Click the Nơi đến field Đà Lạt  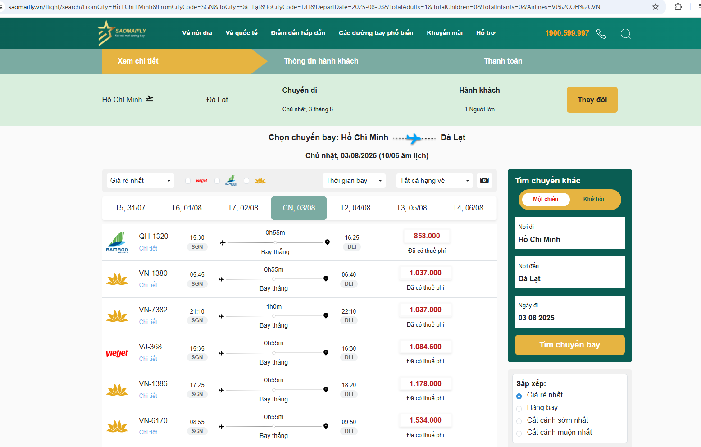point(569,273)
